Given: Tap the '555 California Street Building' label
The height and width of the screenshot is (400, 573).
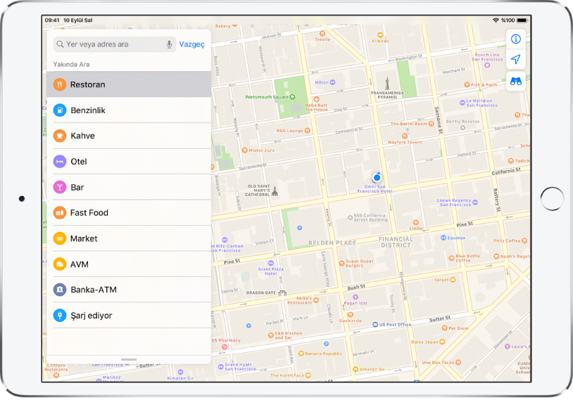Looking at the screenshot, I should coord(370,217).
